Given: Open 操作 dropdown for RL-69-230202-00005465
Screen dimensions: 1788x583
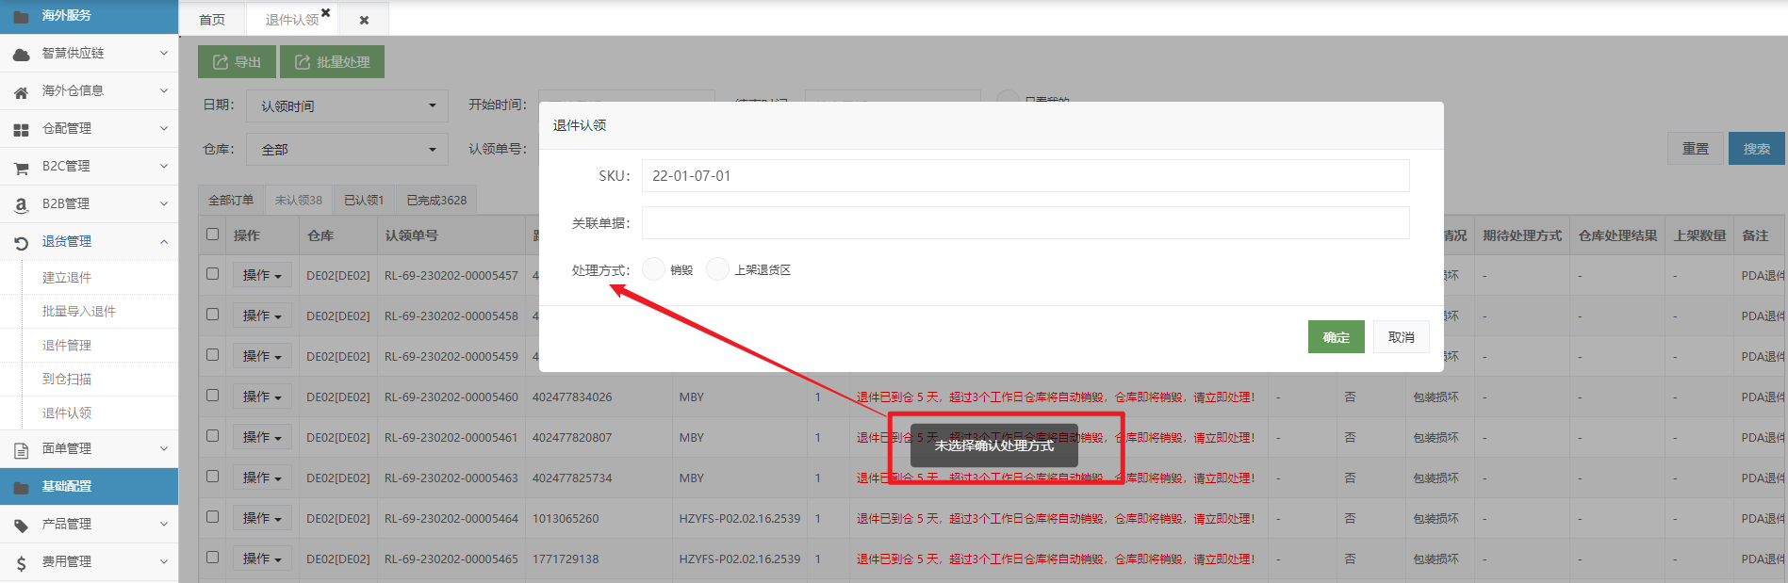Looking at the screenshot, I should (x=262, y=559).
